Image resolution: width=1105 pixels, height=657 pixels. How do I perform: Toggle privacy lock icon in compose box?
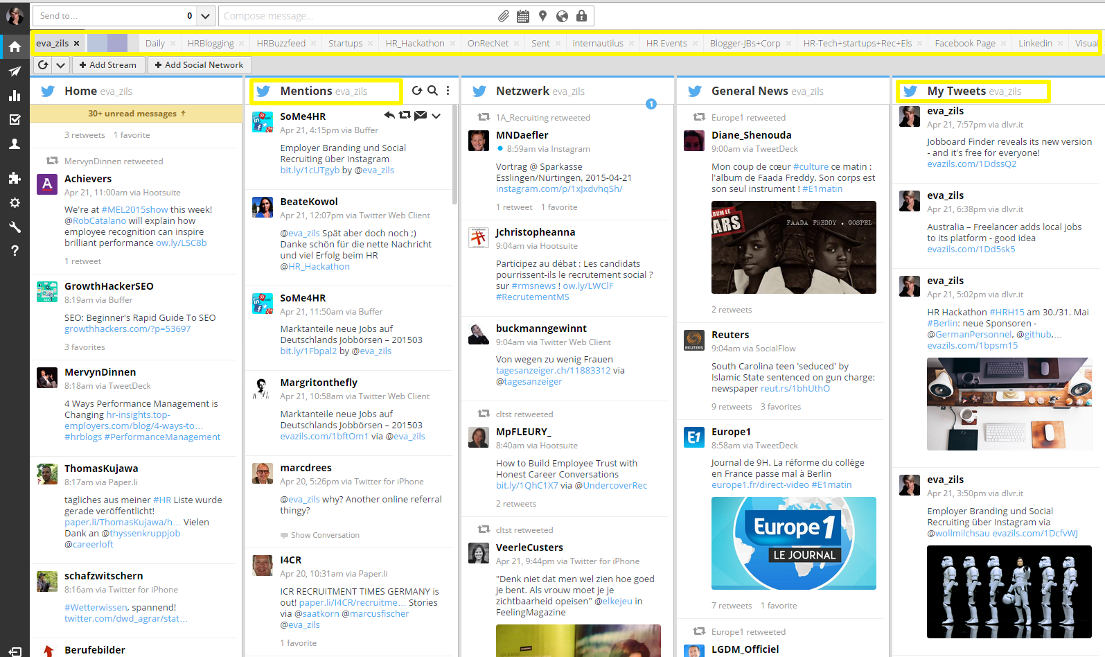pyautogui.click(x=581, y=16)
